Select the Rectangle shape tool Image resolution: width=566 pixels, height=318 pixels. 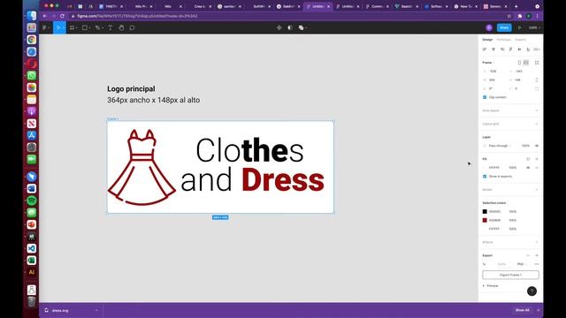pos(85,27)
